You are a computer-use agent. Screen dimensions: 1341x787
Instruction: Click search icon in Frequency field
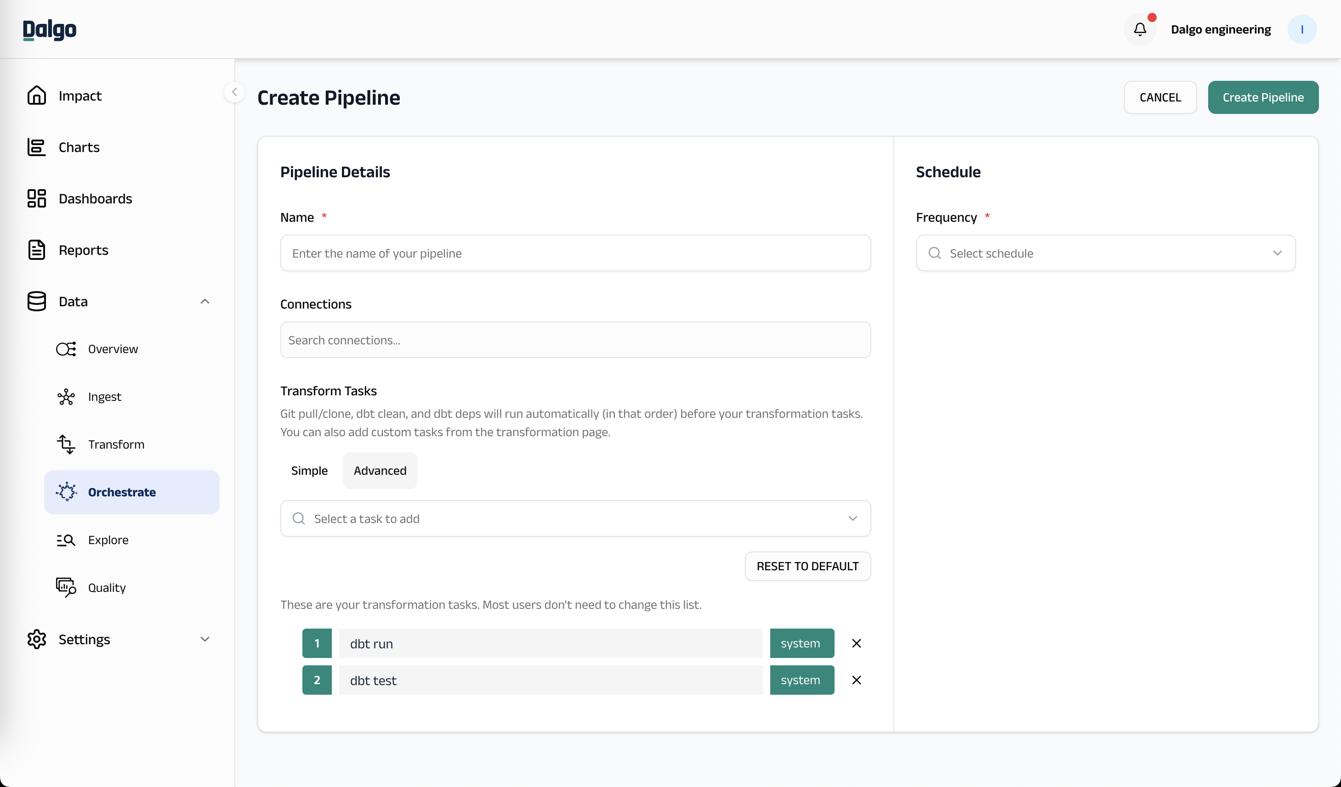[934, 253]
